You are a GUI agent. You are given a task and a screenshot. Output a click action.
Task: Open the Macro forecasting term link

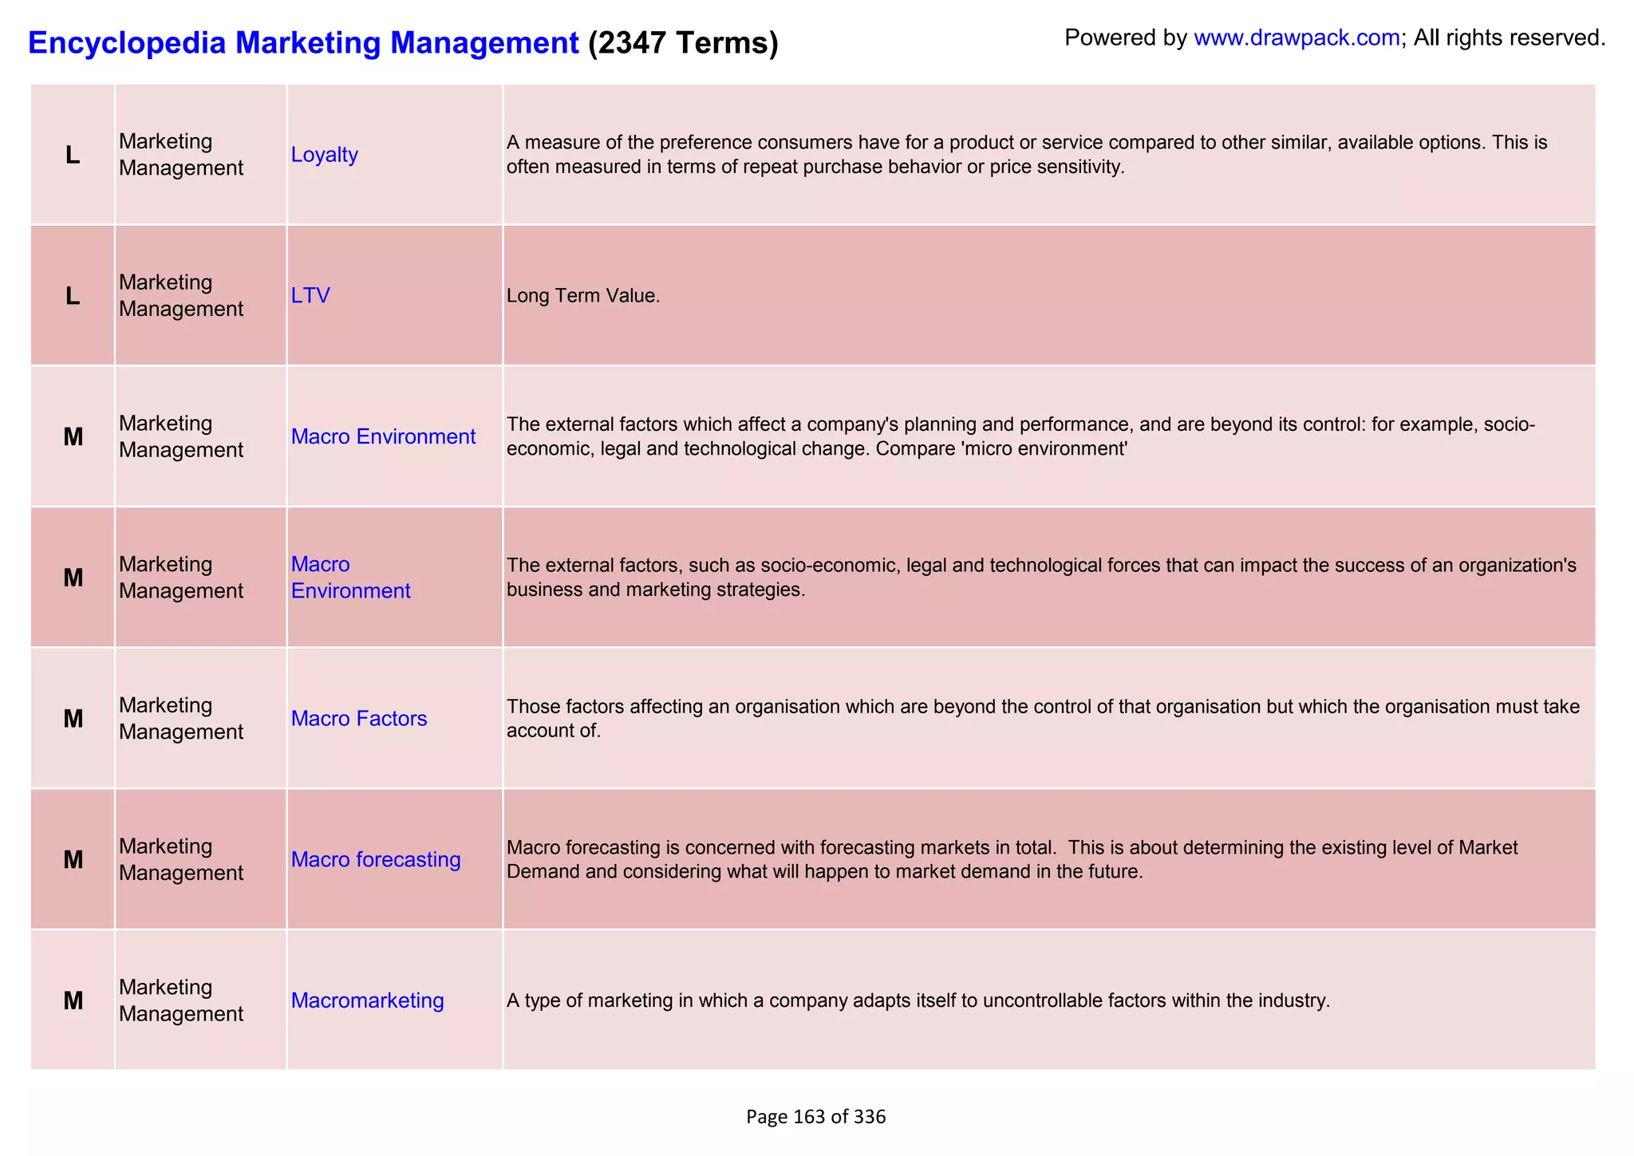376,859
